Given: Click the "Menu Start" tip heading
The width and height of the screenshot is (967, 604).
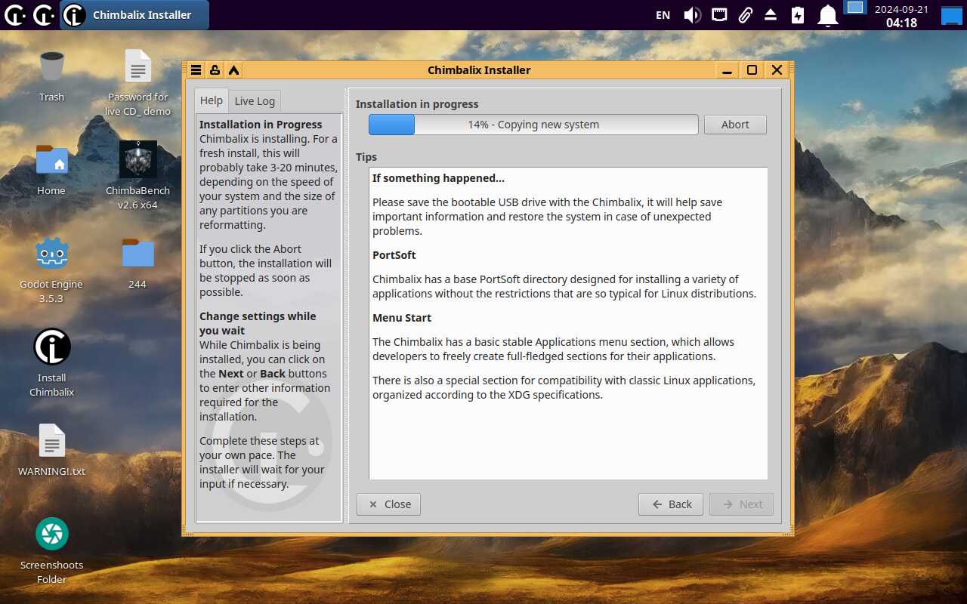Looking at the screenshot, I should click(402, 318).
